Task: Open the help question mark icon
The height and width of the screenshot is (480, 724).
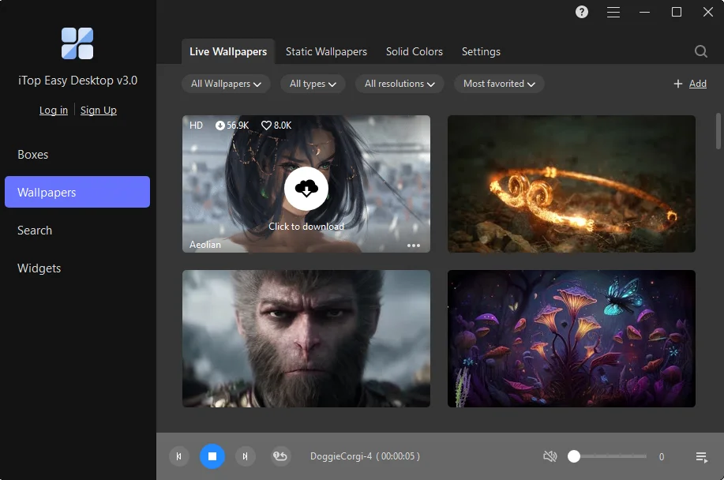Action: tap(582, 12)
